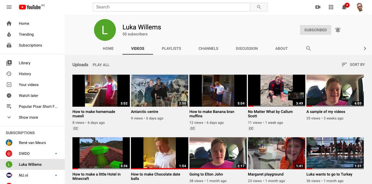This screenshot has width=372, height=184.
Task: Open 'A sample of my videos' title
Action: [326, 112]
